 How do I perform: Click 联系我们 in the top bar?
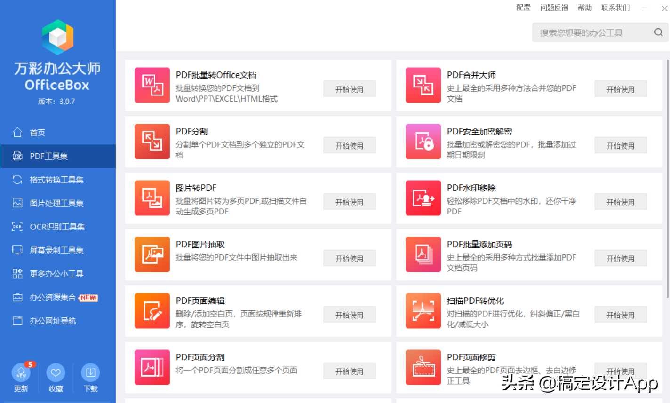[x=615, y=8]
